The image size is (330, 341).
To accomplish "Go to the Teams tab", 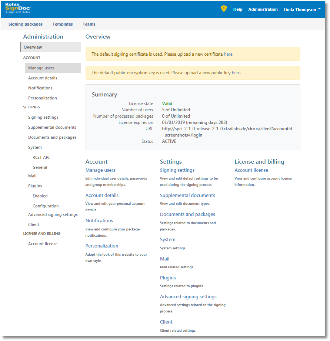I will (x=89, y=24).
